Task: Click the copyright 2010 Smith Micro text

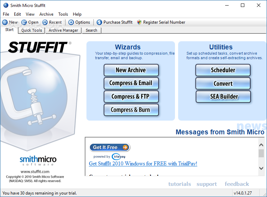Action: [35, 179]
